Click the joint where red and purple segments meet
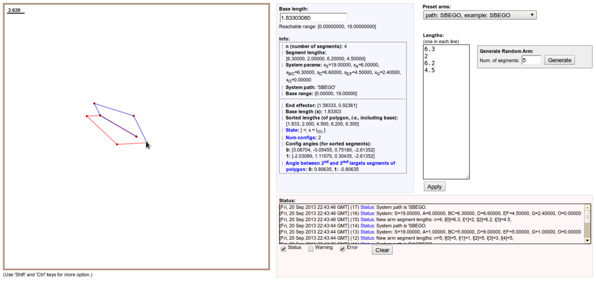The image size is (596, 282). [100, 116]
